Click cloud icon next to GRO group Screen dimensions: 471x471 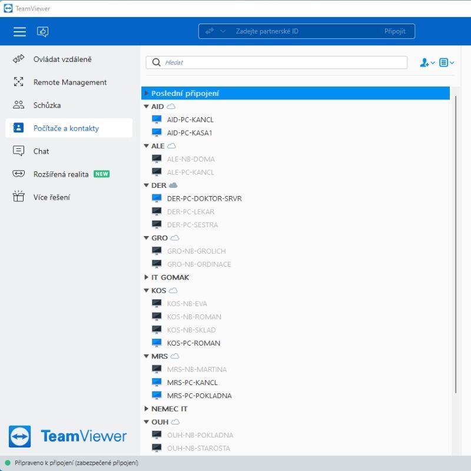coord(175,238)
